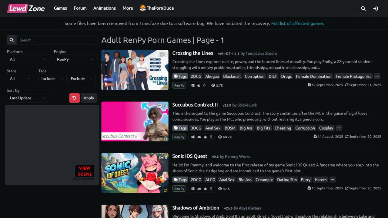
Task: Expand more tags ellipsis for Succubus Contract II
Action: point(339,128)
